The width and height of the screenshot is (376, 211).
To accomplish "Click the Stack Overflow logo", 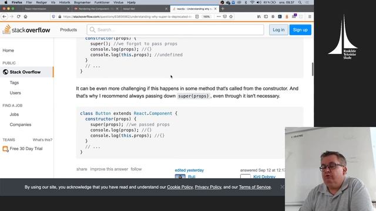I will 26,30.
